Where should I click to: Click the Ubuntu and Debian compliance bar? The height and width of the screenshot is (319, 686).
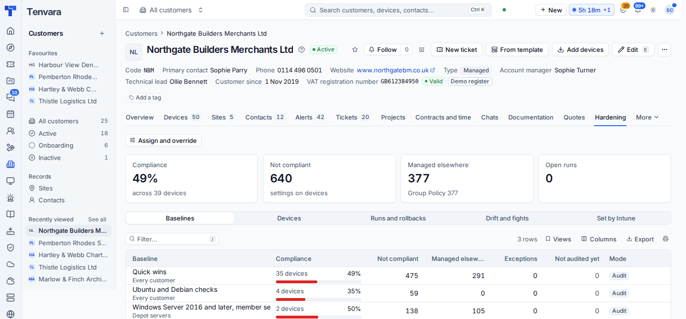[x=318, y=299]
